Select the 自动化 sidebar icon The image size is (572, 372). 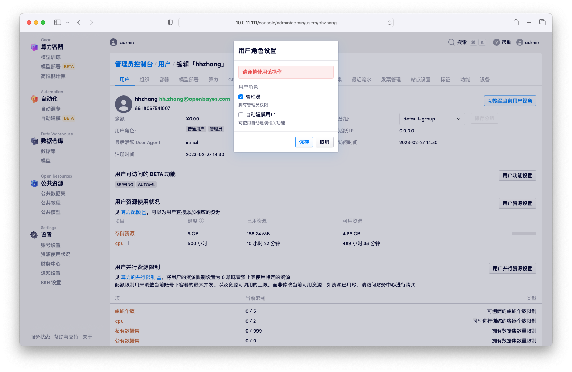[x=34, y=99]
